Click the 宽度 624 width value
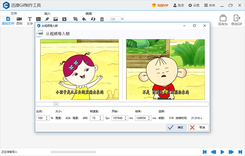The height and width of the screenshot is (156, 245). pyautogui.click(x=68, y=118)
